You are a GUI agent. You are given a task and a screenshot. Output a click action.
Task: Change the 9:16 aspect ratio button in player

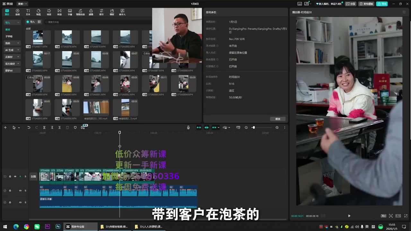(x=398, y=216)
